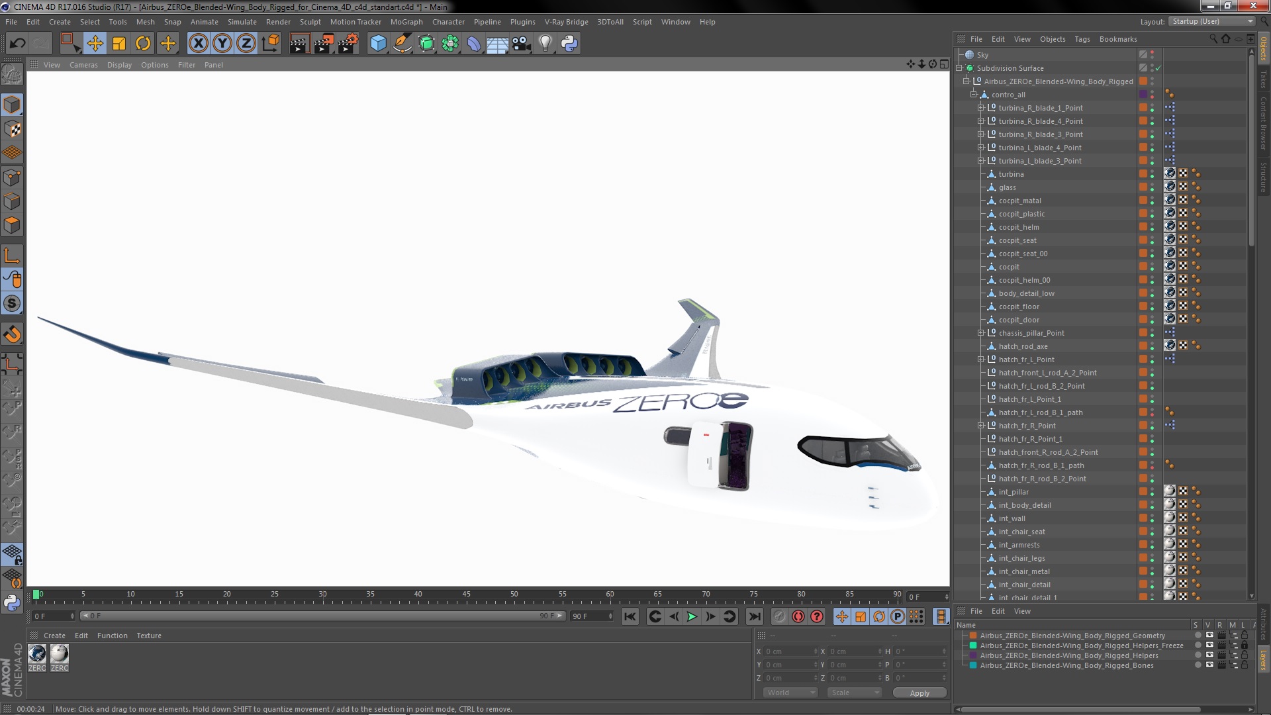This screenshot has width=1271, height=715.
Task: Click Geometry layer color swatch
Action: click(x=973, y=636)
